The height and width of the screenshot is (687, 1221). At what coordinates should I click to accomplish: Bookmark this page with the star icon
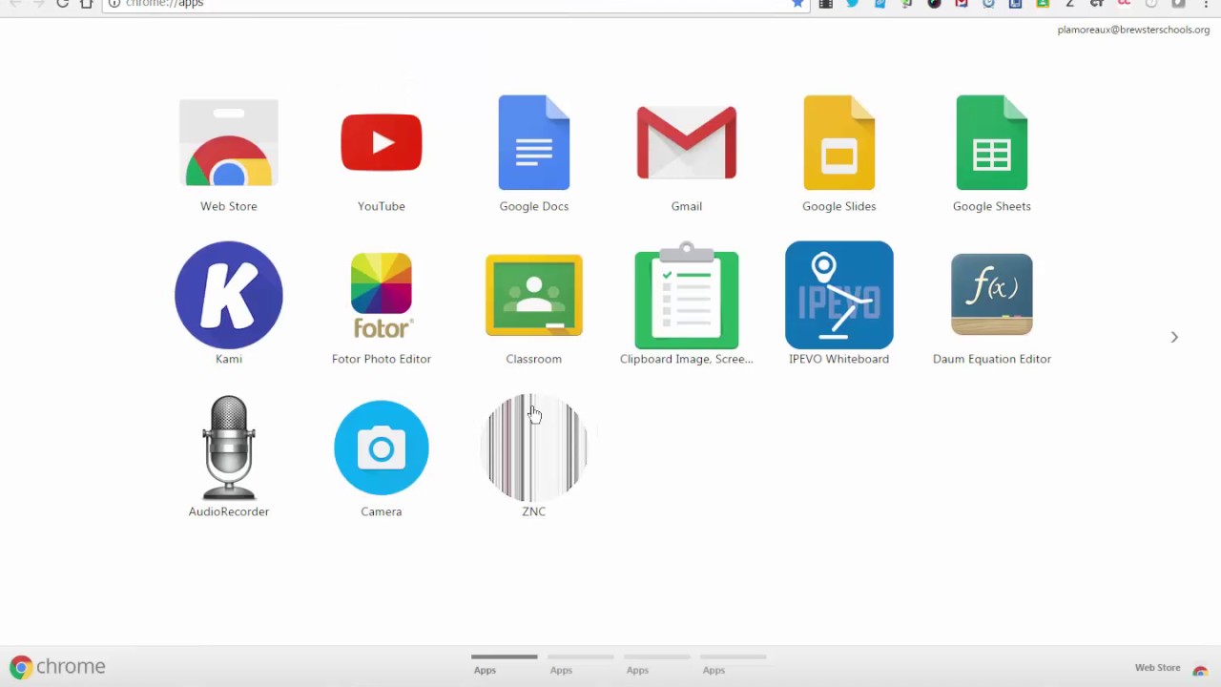[797, 4]
